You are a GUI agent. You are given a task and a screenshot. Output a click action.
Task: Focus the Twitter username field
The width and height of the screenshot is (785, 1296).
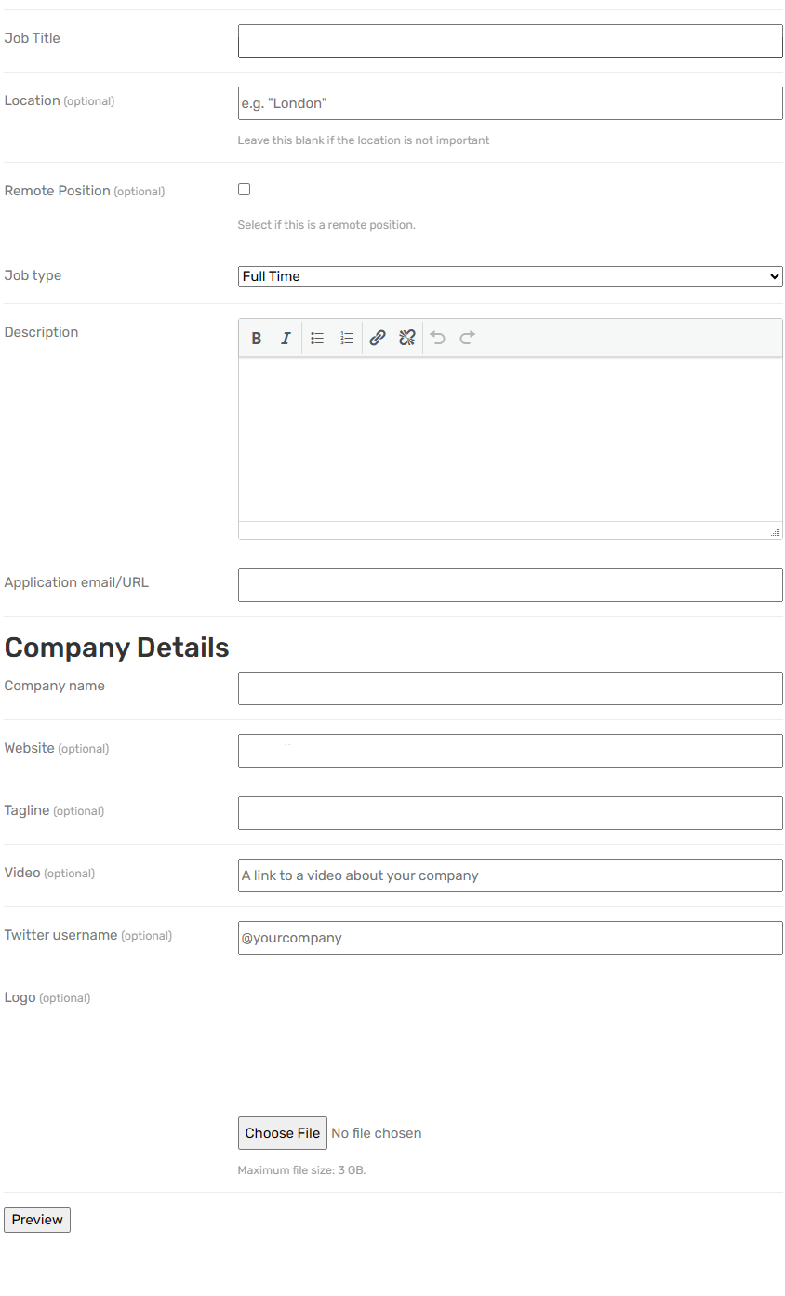[x=510, y=938]
